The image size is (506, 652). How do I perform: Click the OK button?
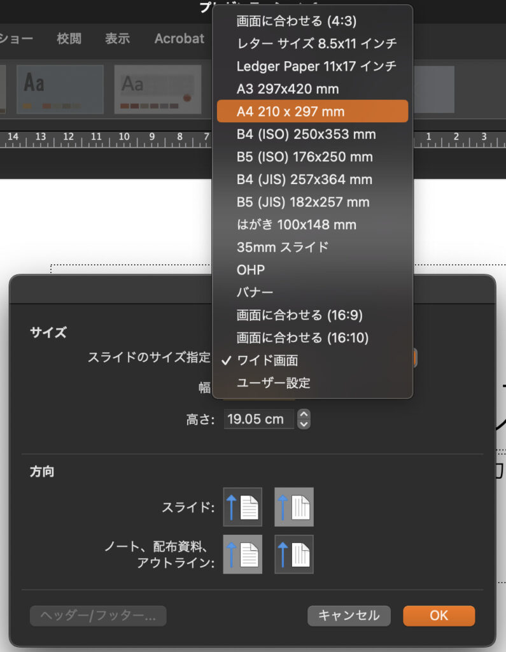[439, 616]
